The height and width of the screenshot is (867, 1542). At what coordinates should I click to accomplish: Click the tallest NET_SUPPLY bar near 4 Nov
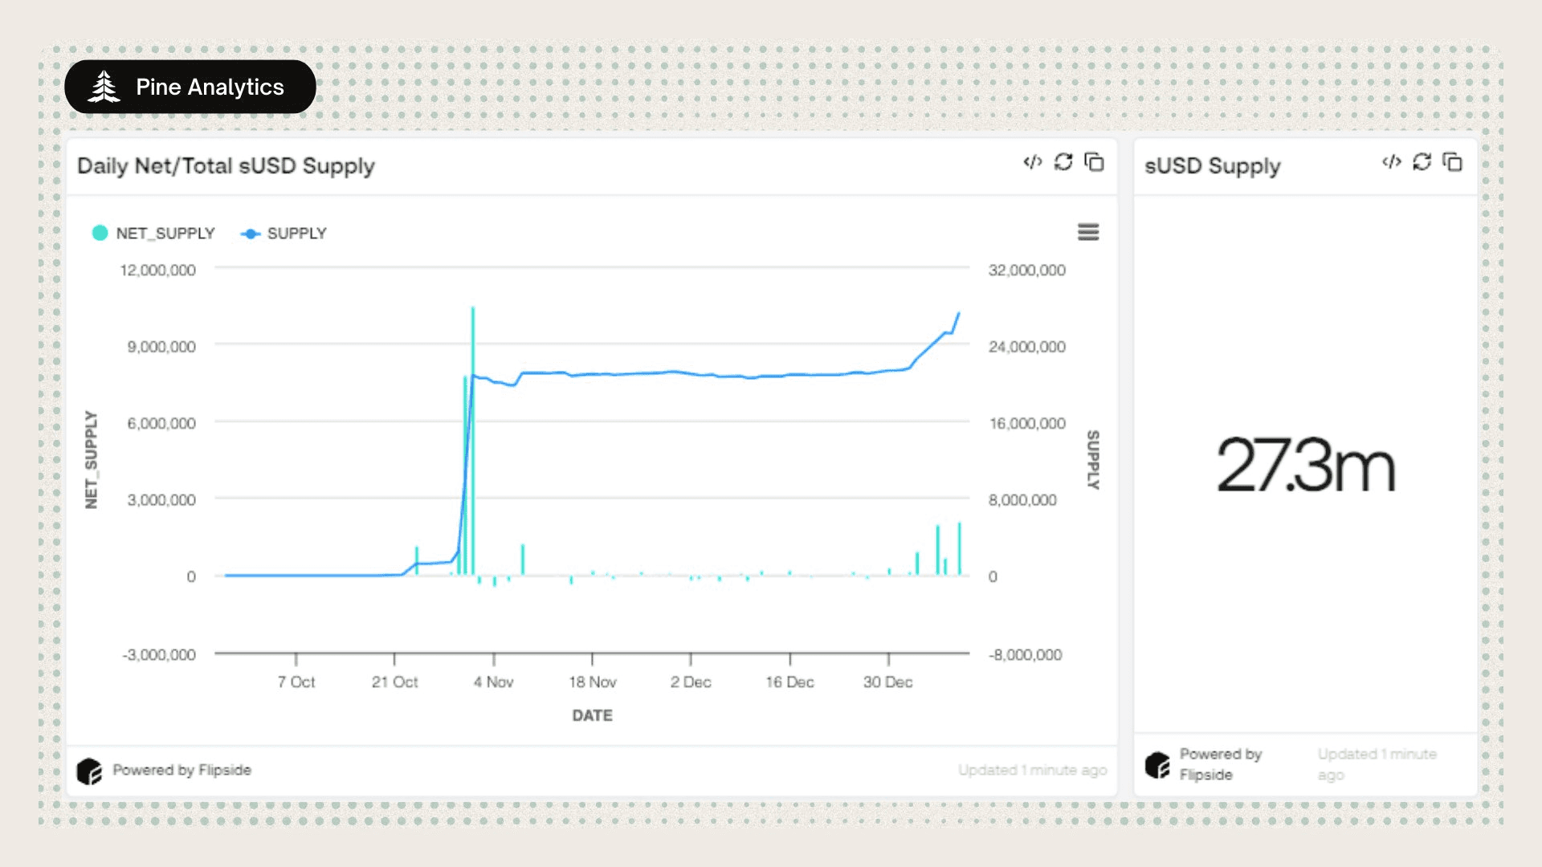point(472,441)
